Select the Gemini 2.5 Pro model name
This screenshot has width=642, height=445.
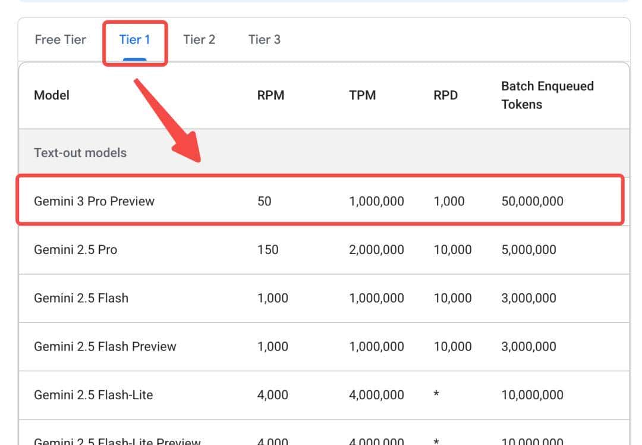pyautogui.click(x=75, y=249)
